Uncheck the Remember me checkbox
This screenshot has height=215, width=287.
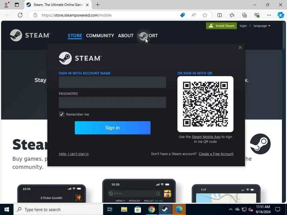pos(61,114)
